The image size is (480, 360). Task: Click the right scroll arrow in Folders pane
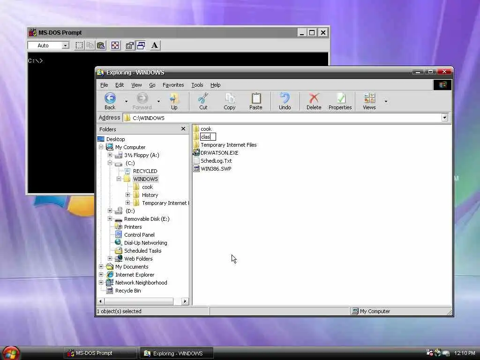click(x=185, y=301)
